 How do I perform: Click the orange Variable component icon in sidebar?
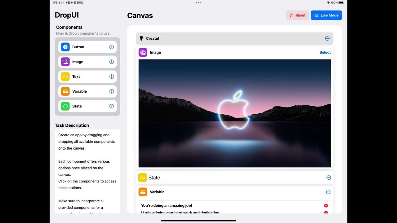[65, 91]
